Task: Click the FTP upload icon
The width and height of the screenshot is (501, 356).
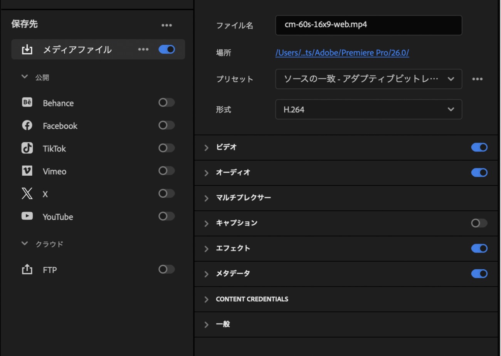Action: [x=27, y=270]
